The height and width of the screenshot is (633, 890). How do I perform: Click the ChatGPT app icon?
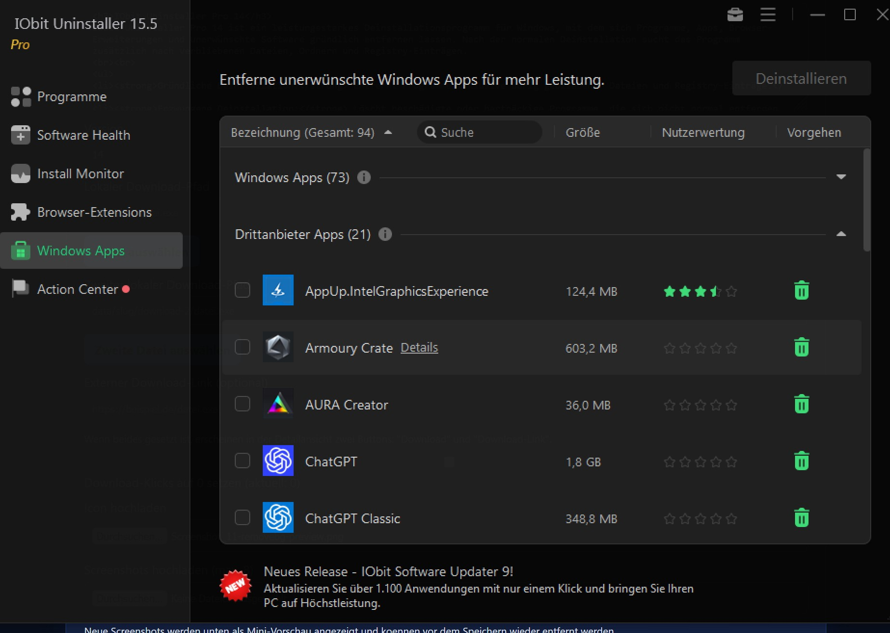pyautogui.click(x=278, y=461)
